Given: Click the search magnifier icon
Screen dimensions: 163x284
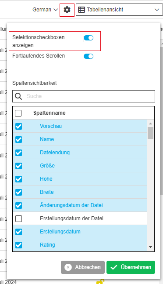Looking at the screenshot, I should coord(18,96).
